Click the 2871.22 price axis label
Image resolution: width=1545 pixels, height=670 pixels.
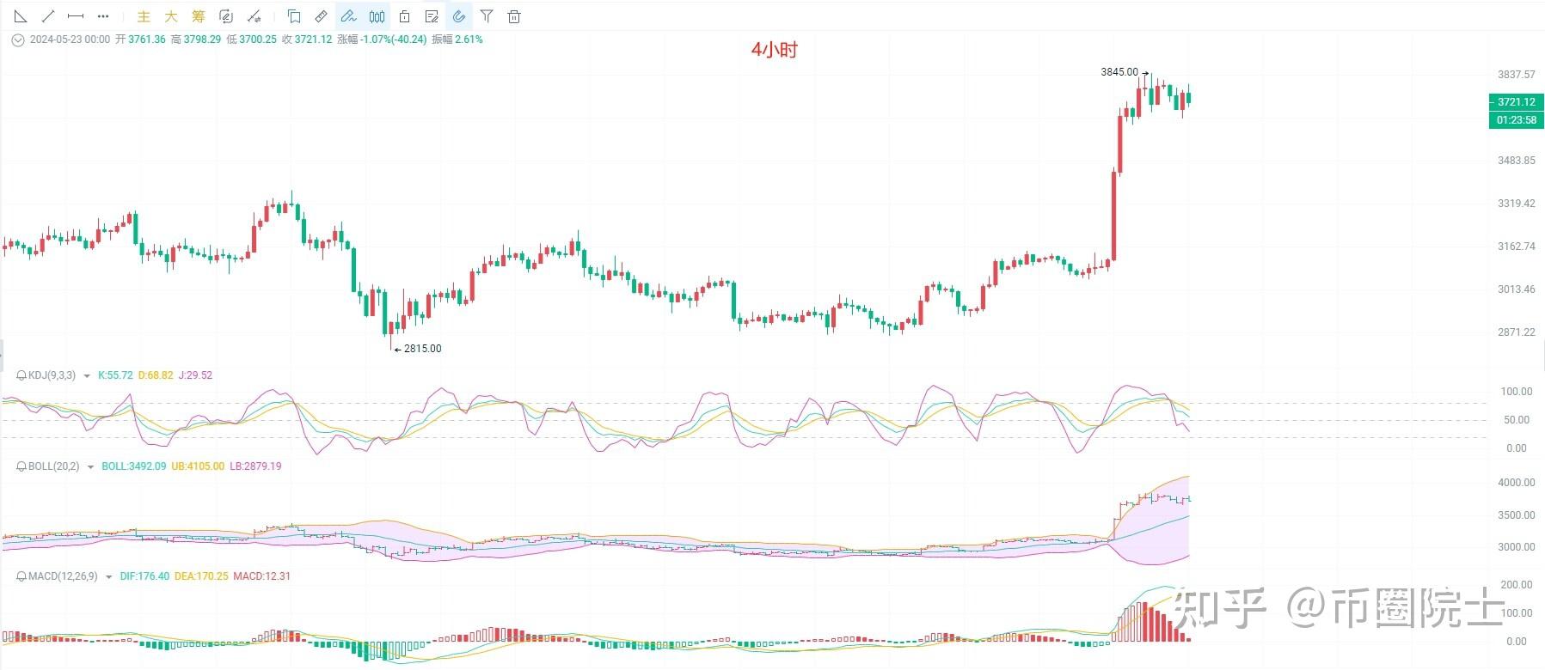(1516, 332)
